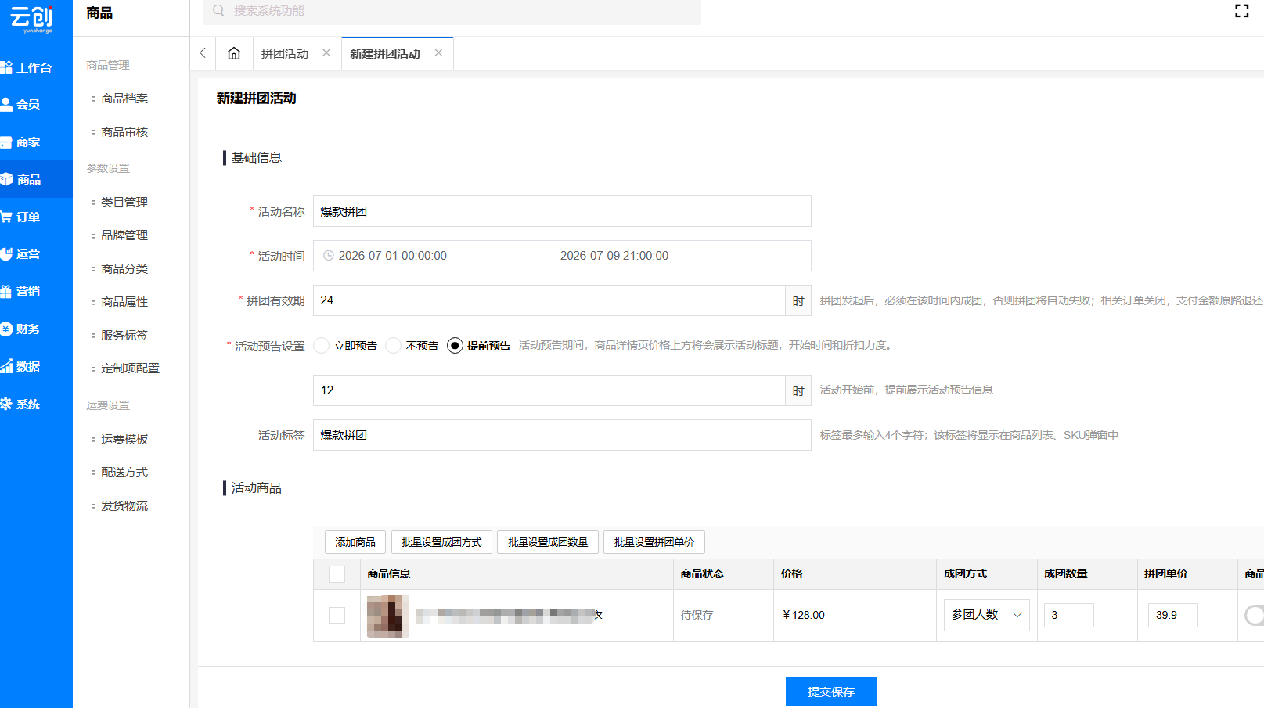
Task: Click the 添加商品 button
Action: click(355, 542)
